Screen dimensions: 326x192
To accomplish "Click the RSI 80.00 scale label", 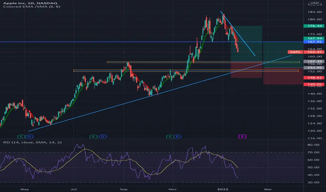I will pyautogui.click(x=313, y=145).
